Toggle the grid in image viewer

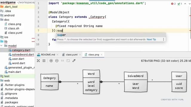click(x=44, y=61)
